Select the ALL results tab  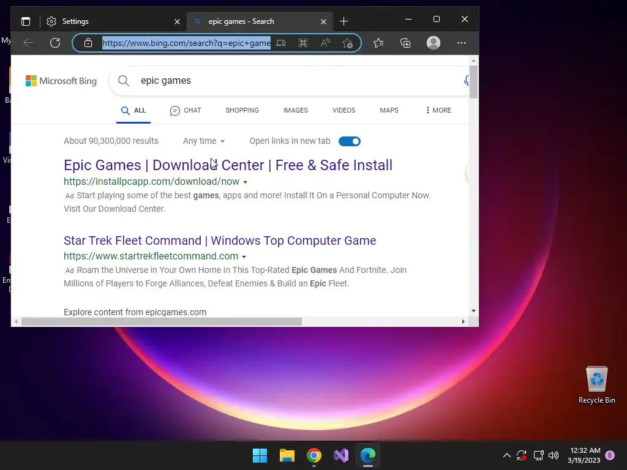point(133,110)
